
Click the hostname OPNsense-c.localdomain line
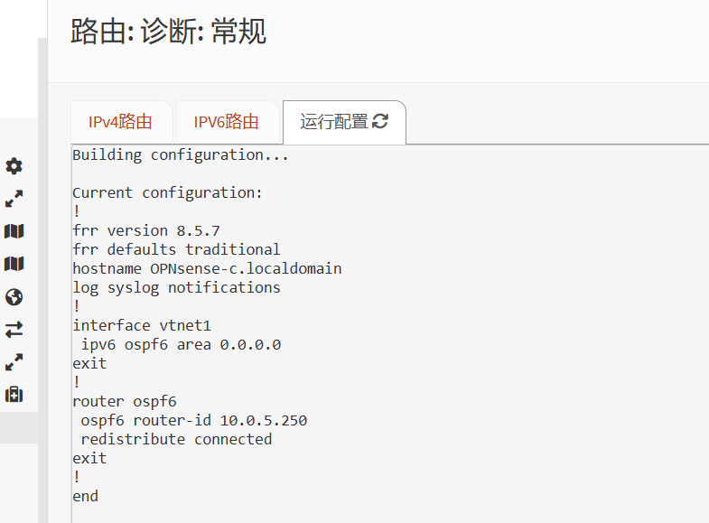tap(207, 268)
